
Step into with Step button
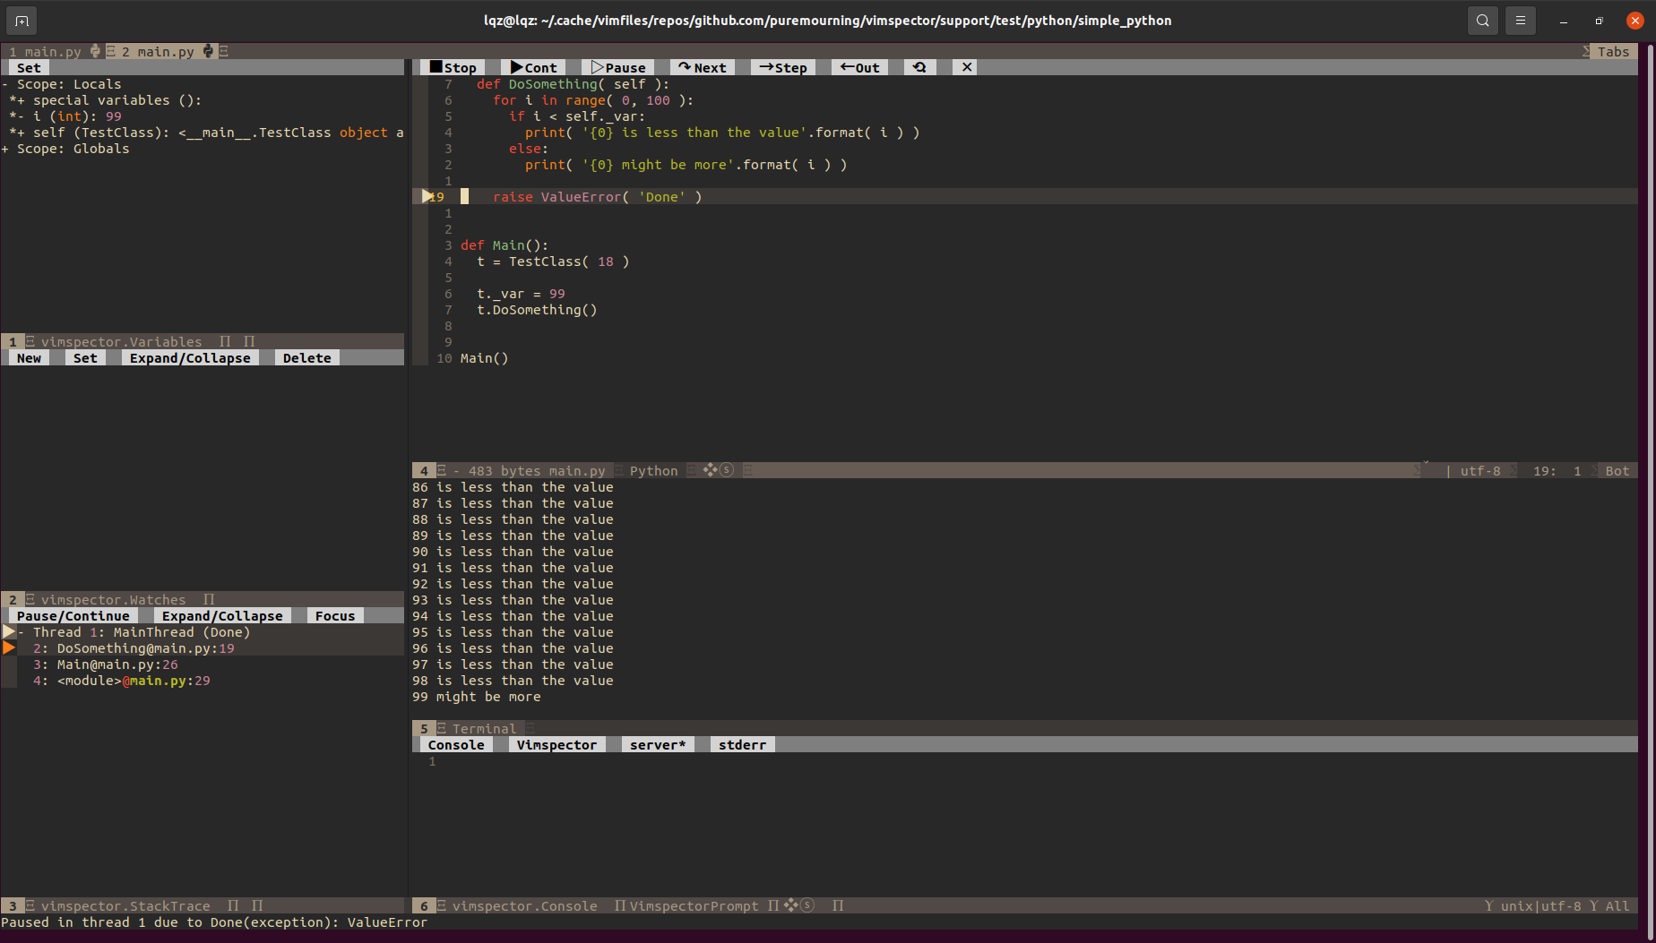coord(783,67)
